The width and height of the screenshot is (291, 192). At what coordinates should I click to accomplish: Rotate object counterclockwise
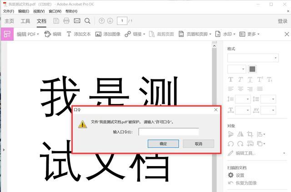[231, 143]
